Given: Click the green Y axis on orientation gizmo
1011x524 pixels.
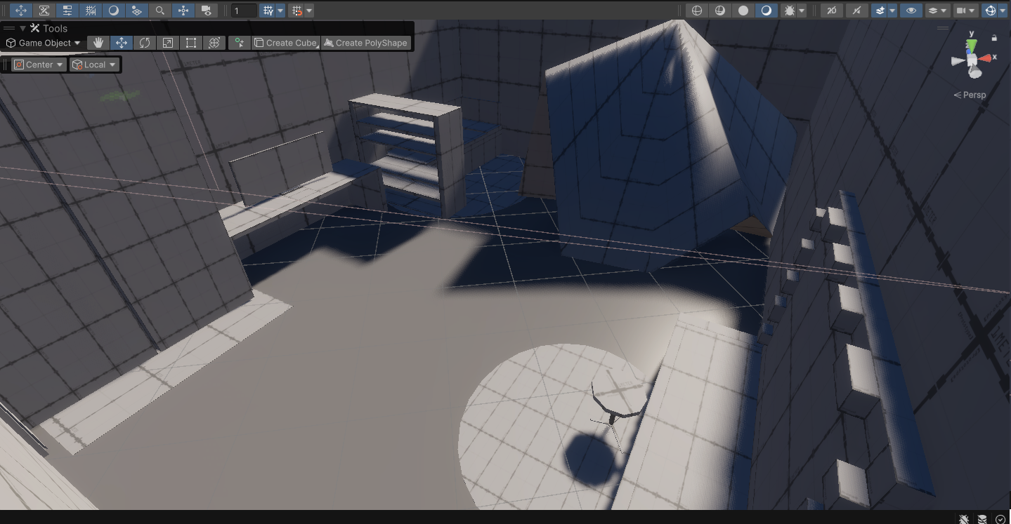Looking at the screenshot, I should pos(971,46).
